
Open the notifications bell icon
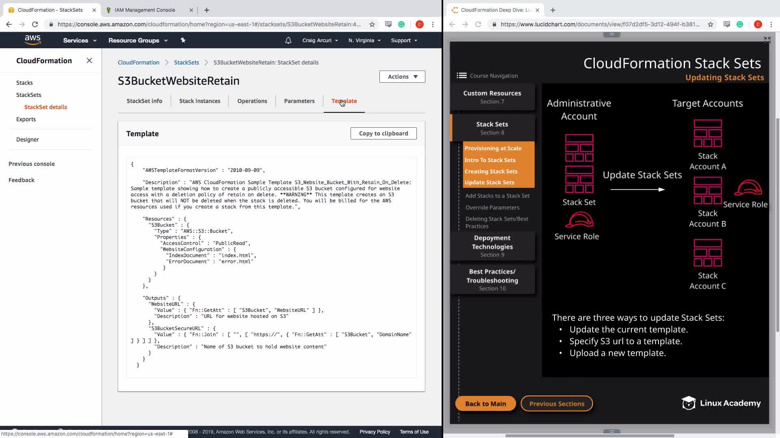[288, 40]
